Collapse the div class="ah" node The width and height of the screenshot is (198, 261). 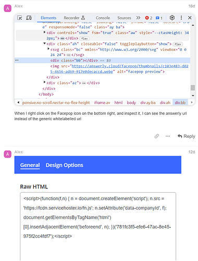pyautogui.click(x=44, y=43)
